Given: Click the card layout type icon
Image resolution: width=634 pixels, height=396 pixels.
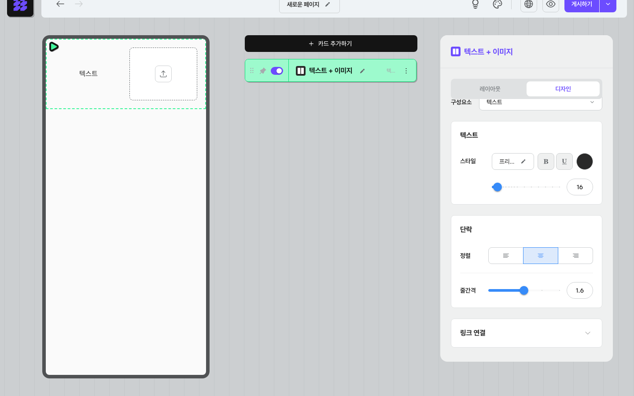Looking at the screenshot, I should (x=301, y=71).
